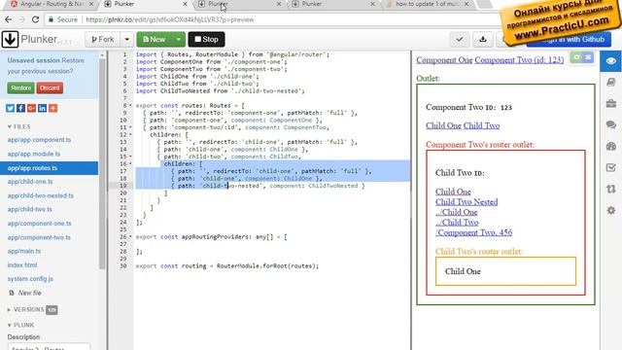The width and height of the screenshot is (622, 350).
Task: Sign in with Github button
Action: pos(569,39)
